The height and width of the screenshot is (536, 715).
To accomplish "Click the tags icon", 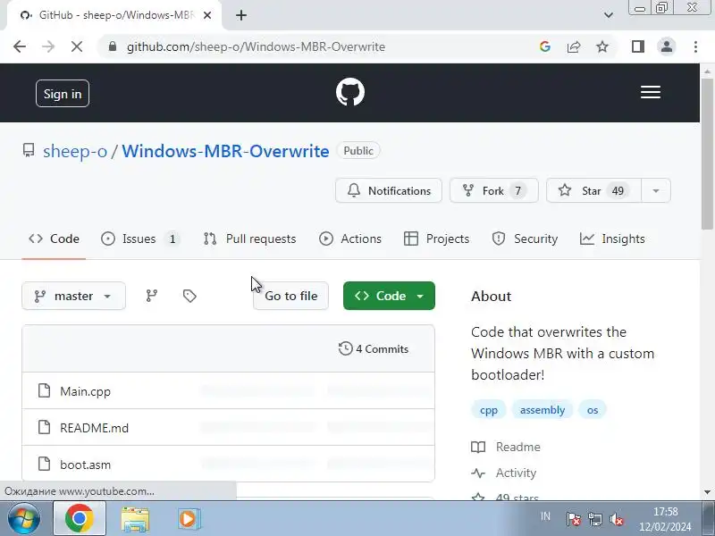I will pyautogui.click(x=189, y=296).
